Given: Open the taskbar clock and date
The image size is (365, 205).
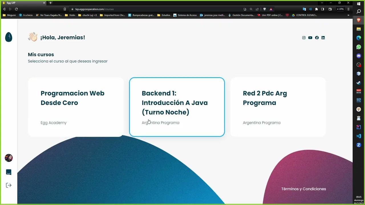Looking at the screenshot, I should coord(359,200).
